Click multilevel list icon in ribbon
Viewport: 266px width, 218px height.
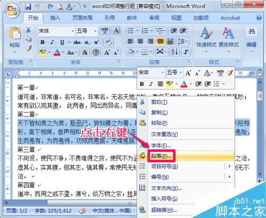(159, 31)
